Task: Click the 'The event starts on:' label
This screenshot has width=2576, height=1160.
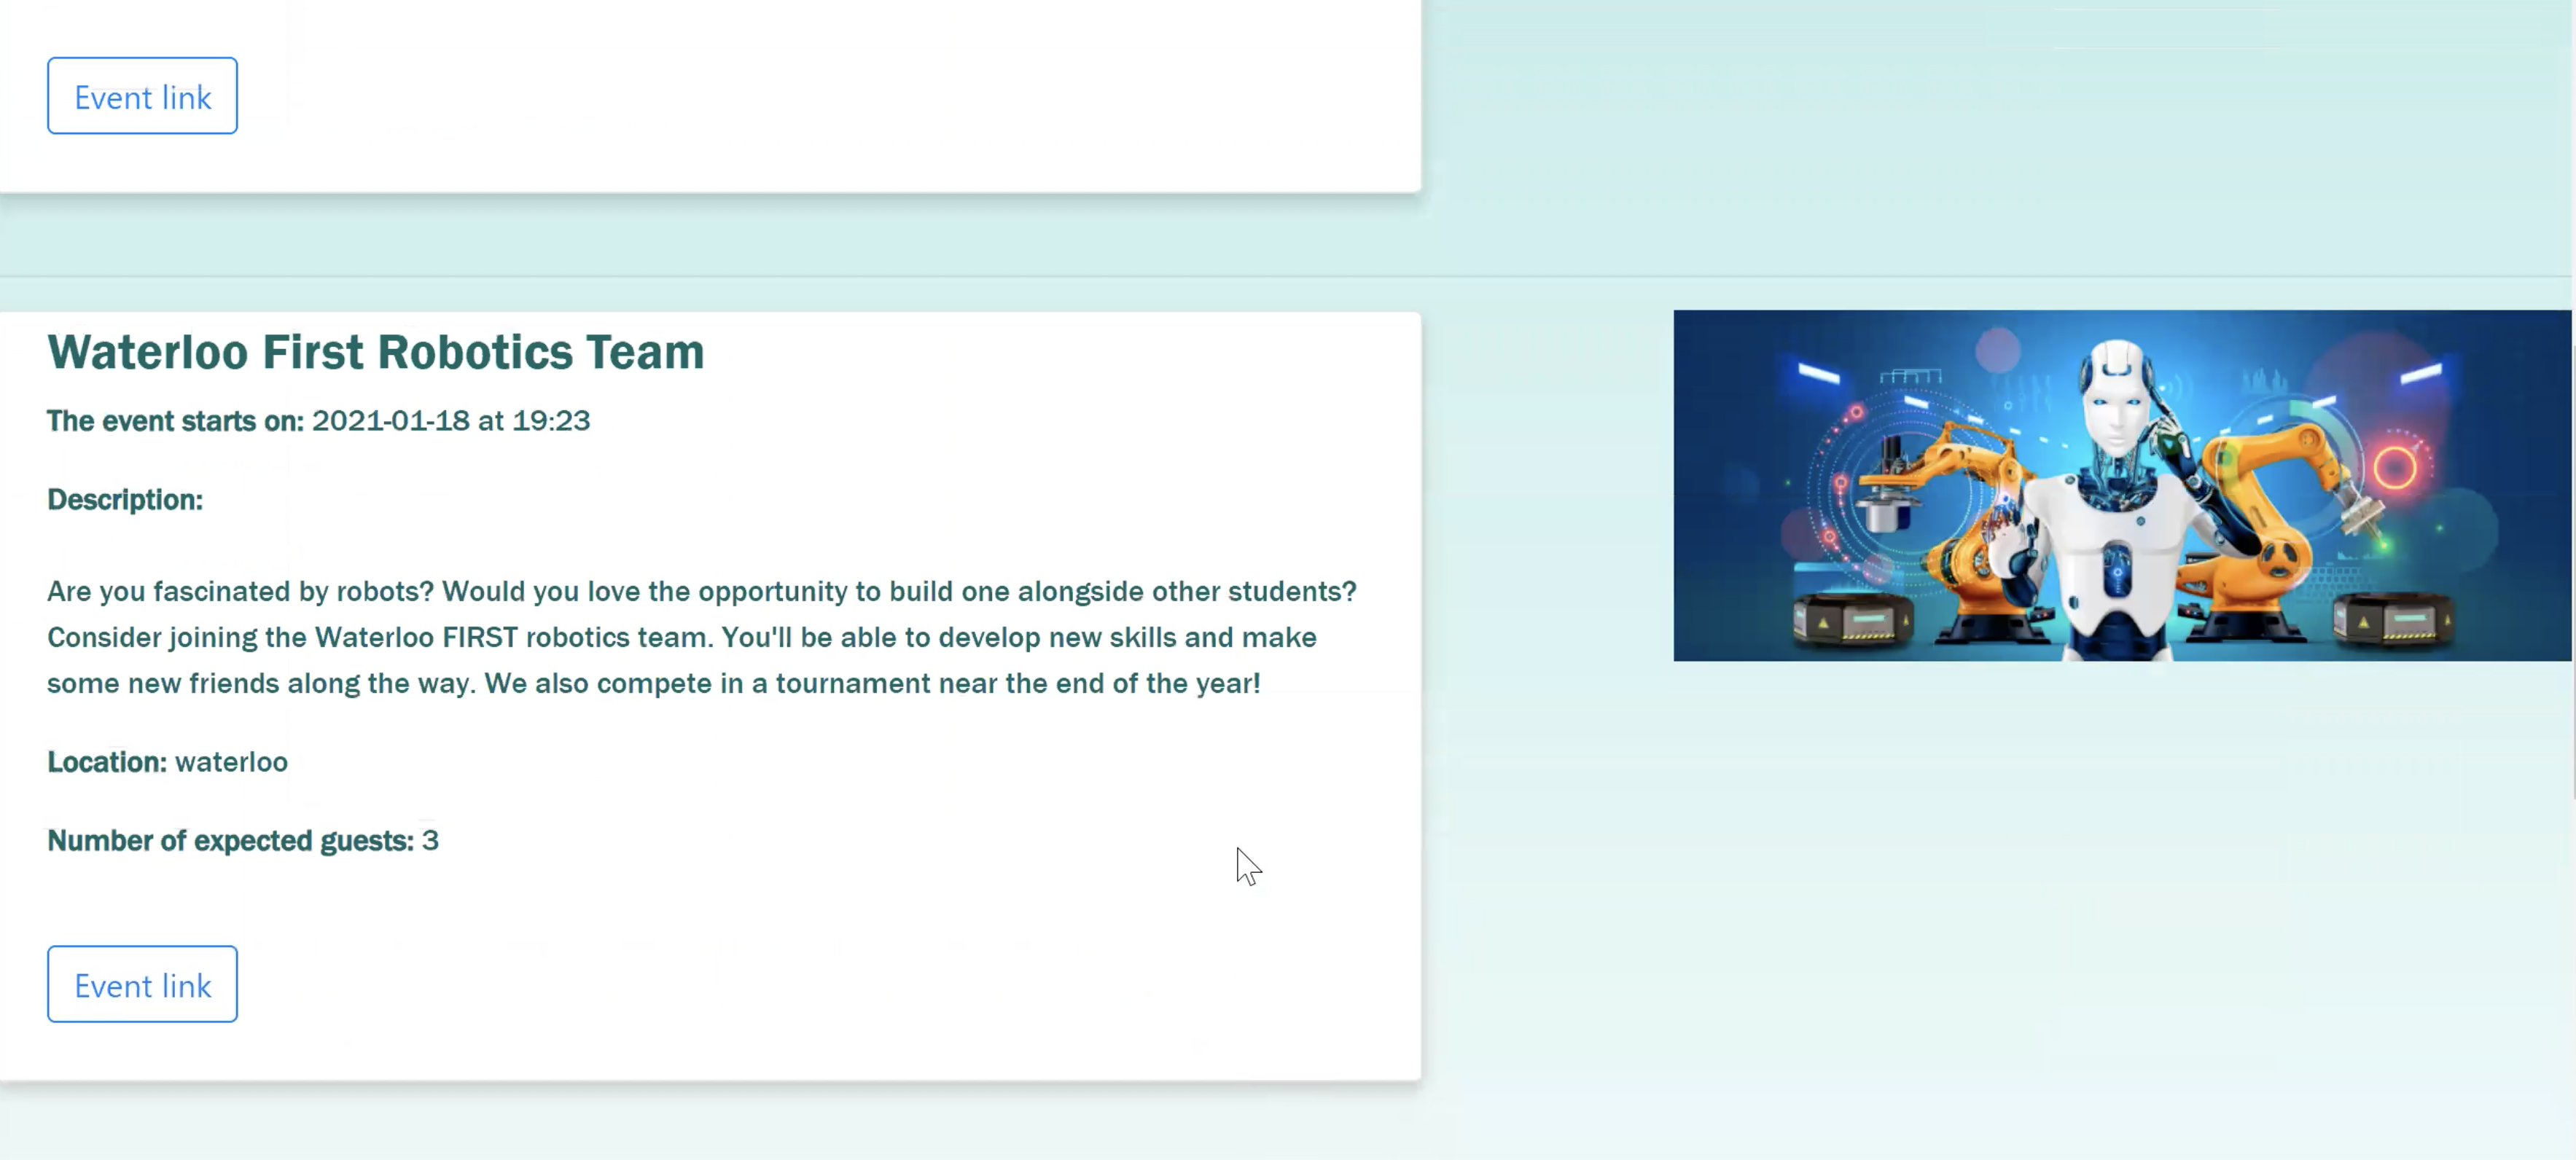Action: [175, 421]
